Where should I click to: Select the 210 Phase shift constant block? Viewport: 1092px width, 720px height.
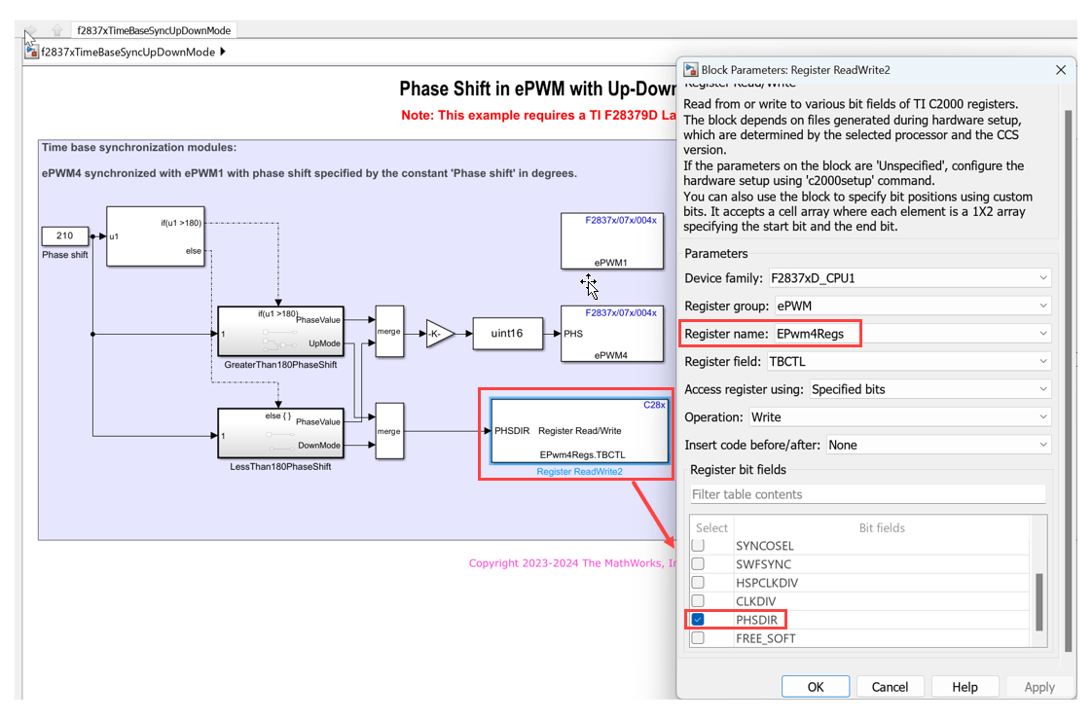[x=65, y=236]
